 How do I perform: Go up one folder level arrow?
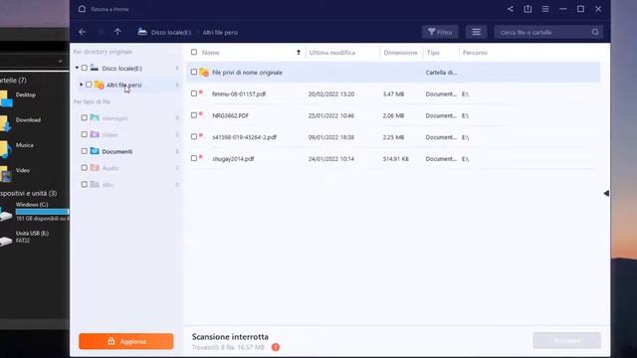click(x=117, y=32)
